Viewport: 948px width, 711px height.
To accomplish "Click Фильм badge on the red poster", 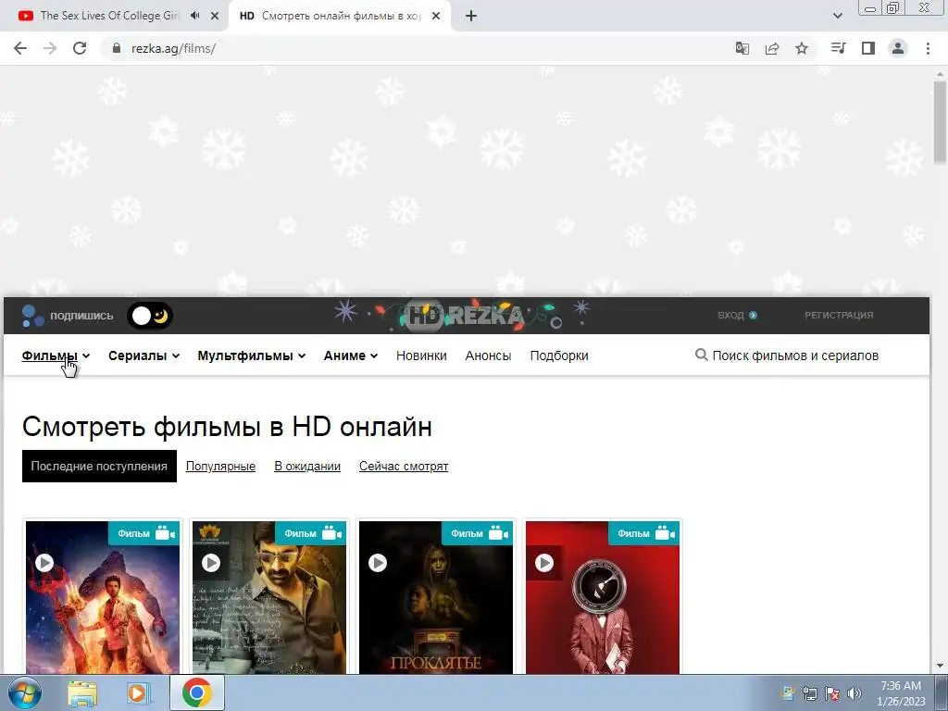I will pyautogui.click(x=644, y=533).
